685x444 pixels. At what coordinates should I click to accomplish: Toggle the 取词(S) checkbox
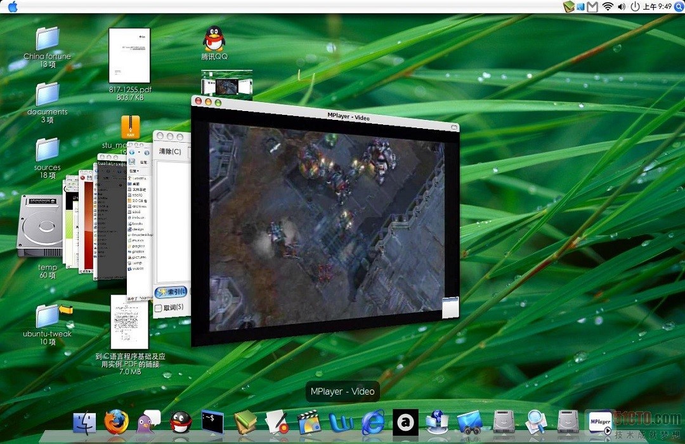[159, 308]
